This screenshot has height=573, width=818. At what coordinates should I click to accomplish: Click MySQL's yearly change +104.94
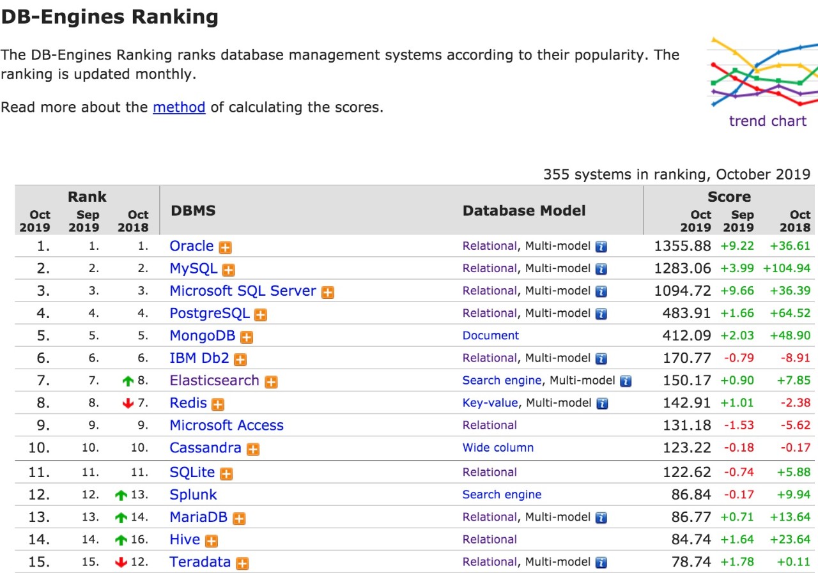[x=787, y=269]
